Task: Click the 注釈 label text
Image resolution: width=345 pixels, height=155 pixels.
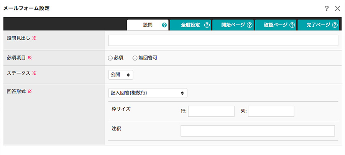Action: pyautogui.click(x=117, y=129)
